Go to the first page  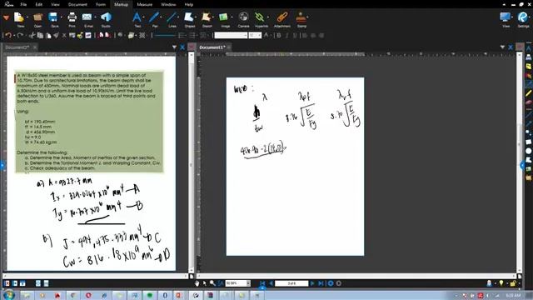pos(262,283)
